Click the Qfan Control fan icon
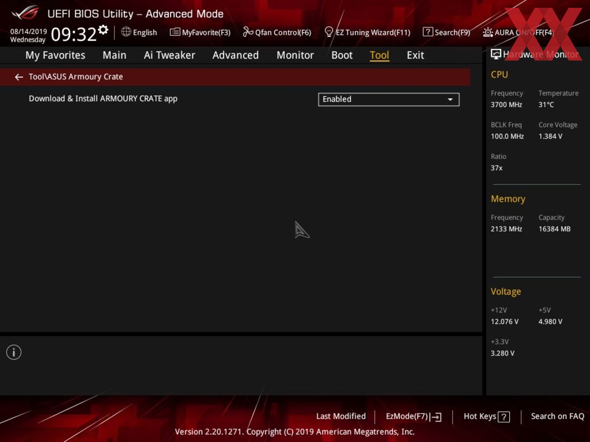The image size is (590, 442). click(248, 32)
